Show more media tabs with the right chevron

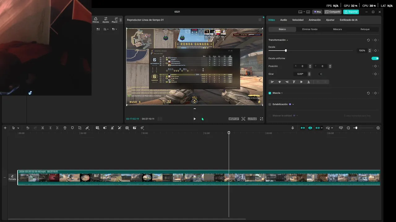point(121,20)
